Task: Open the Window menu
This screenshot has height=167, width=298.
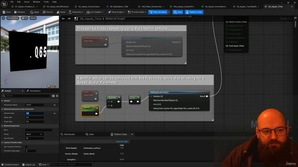Action: [x=36, y=2]
